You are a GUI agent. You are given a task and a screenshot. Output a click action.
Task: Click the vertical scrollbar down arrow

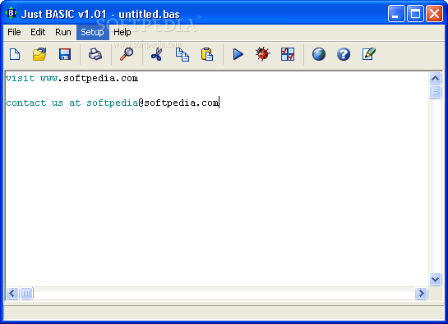click(x=435, y=279)
